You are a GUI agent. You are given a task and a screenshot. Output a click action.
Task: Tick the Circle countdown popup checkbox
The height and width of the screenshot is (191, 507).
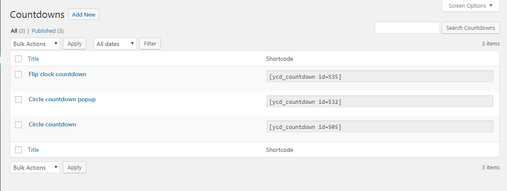pos(18,100)
